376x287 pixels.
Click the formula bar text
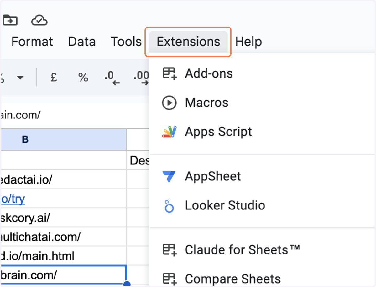pyautogui.click(x=20, y=115)
